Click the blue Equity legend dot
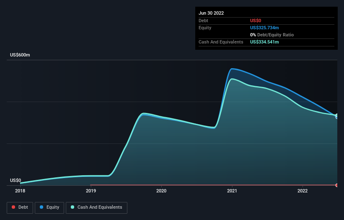The height and width of the screenshot is (220, 344). [41, 207]
